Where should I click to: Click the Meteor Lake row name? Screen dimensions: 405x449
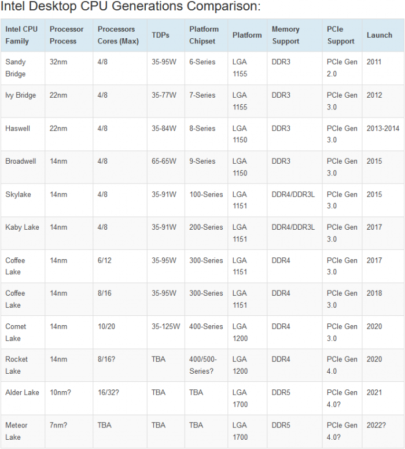coord(16,431)
